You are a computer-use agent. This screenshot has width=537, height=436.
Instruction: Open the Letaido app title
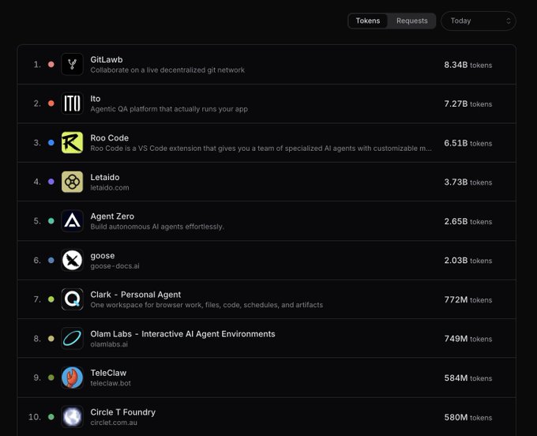tap(105, 177)
